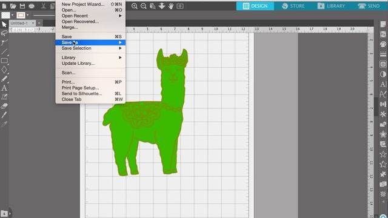Open the Text Style panel icon
The height and width of the screenshot is (218, 388).
[x=383, y=84]
